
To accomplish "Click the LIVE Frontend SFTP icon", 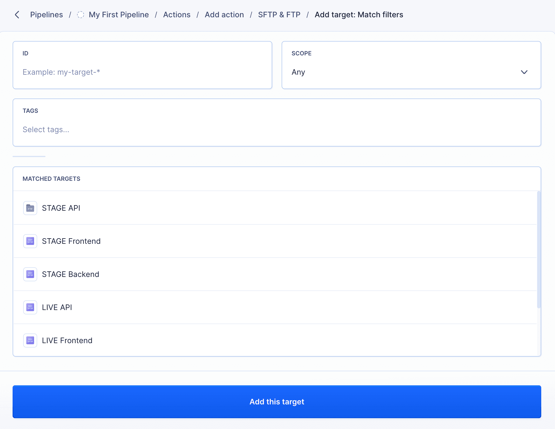I will 30,341.
